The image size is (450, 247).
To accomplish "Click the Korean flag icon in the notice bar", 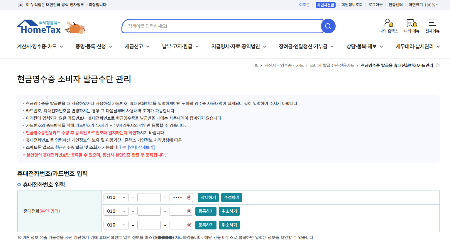I will tap(20, 5).
